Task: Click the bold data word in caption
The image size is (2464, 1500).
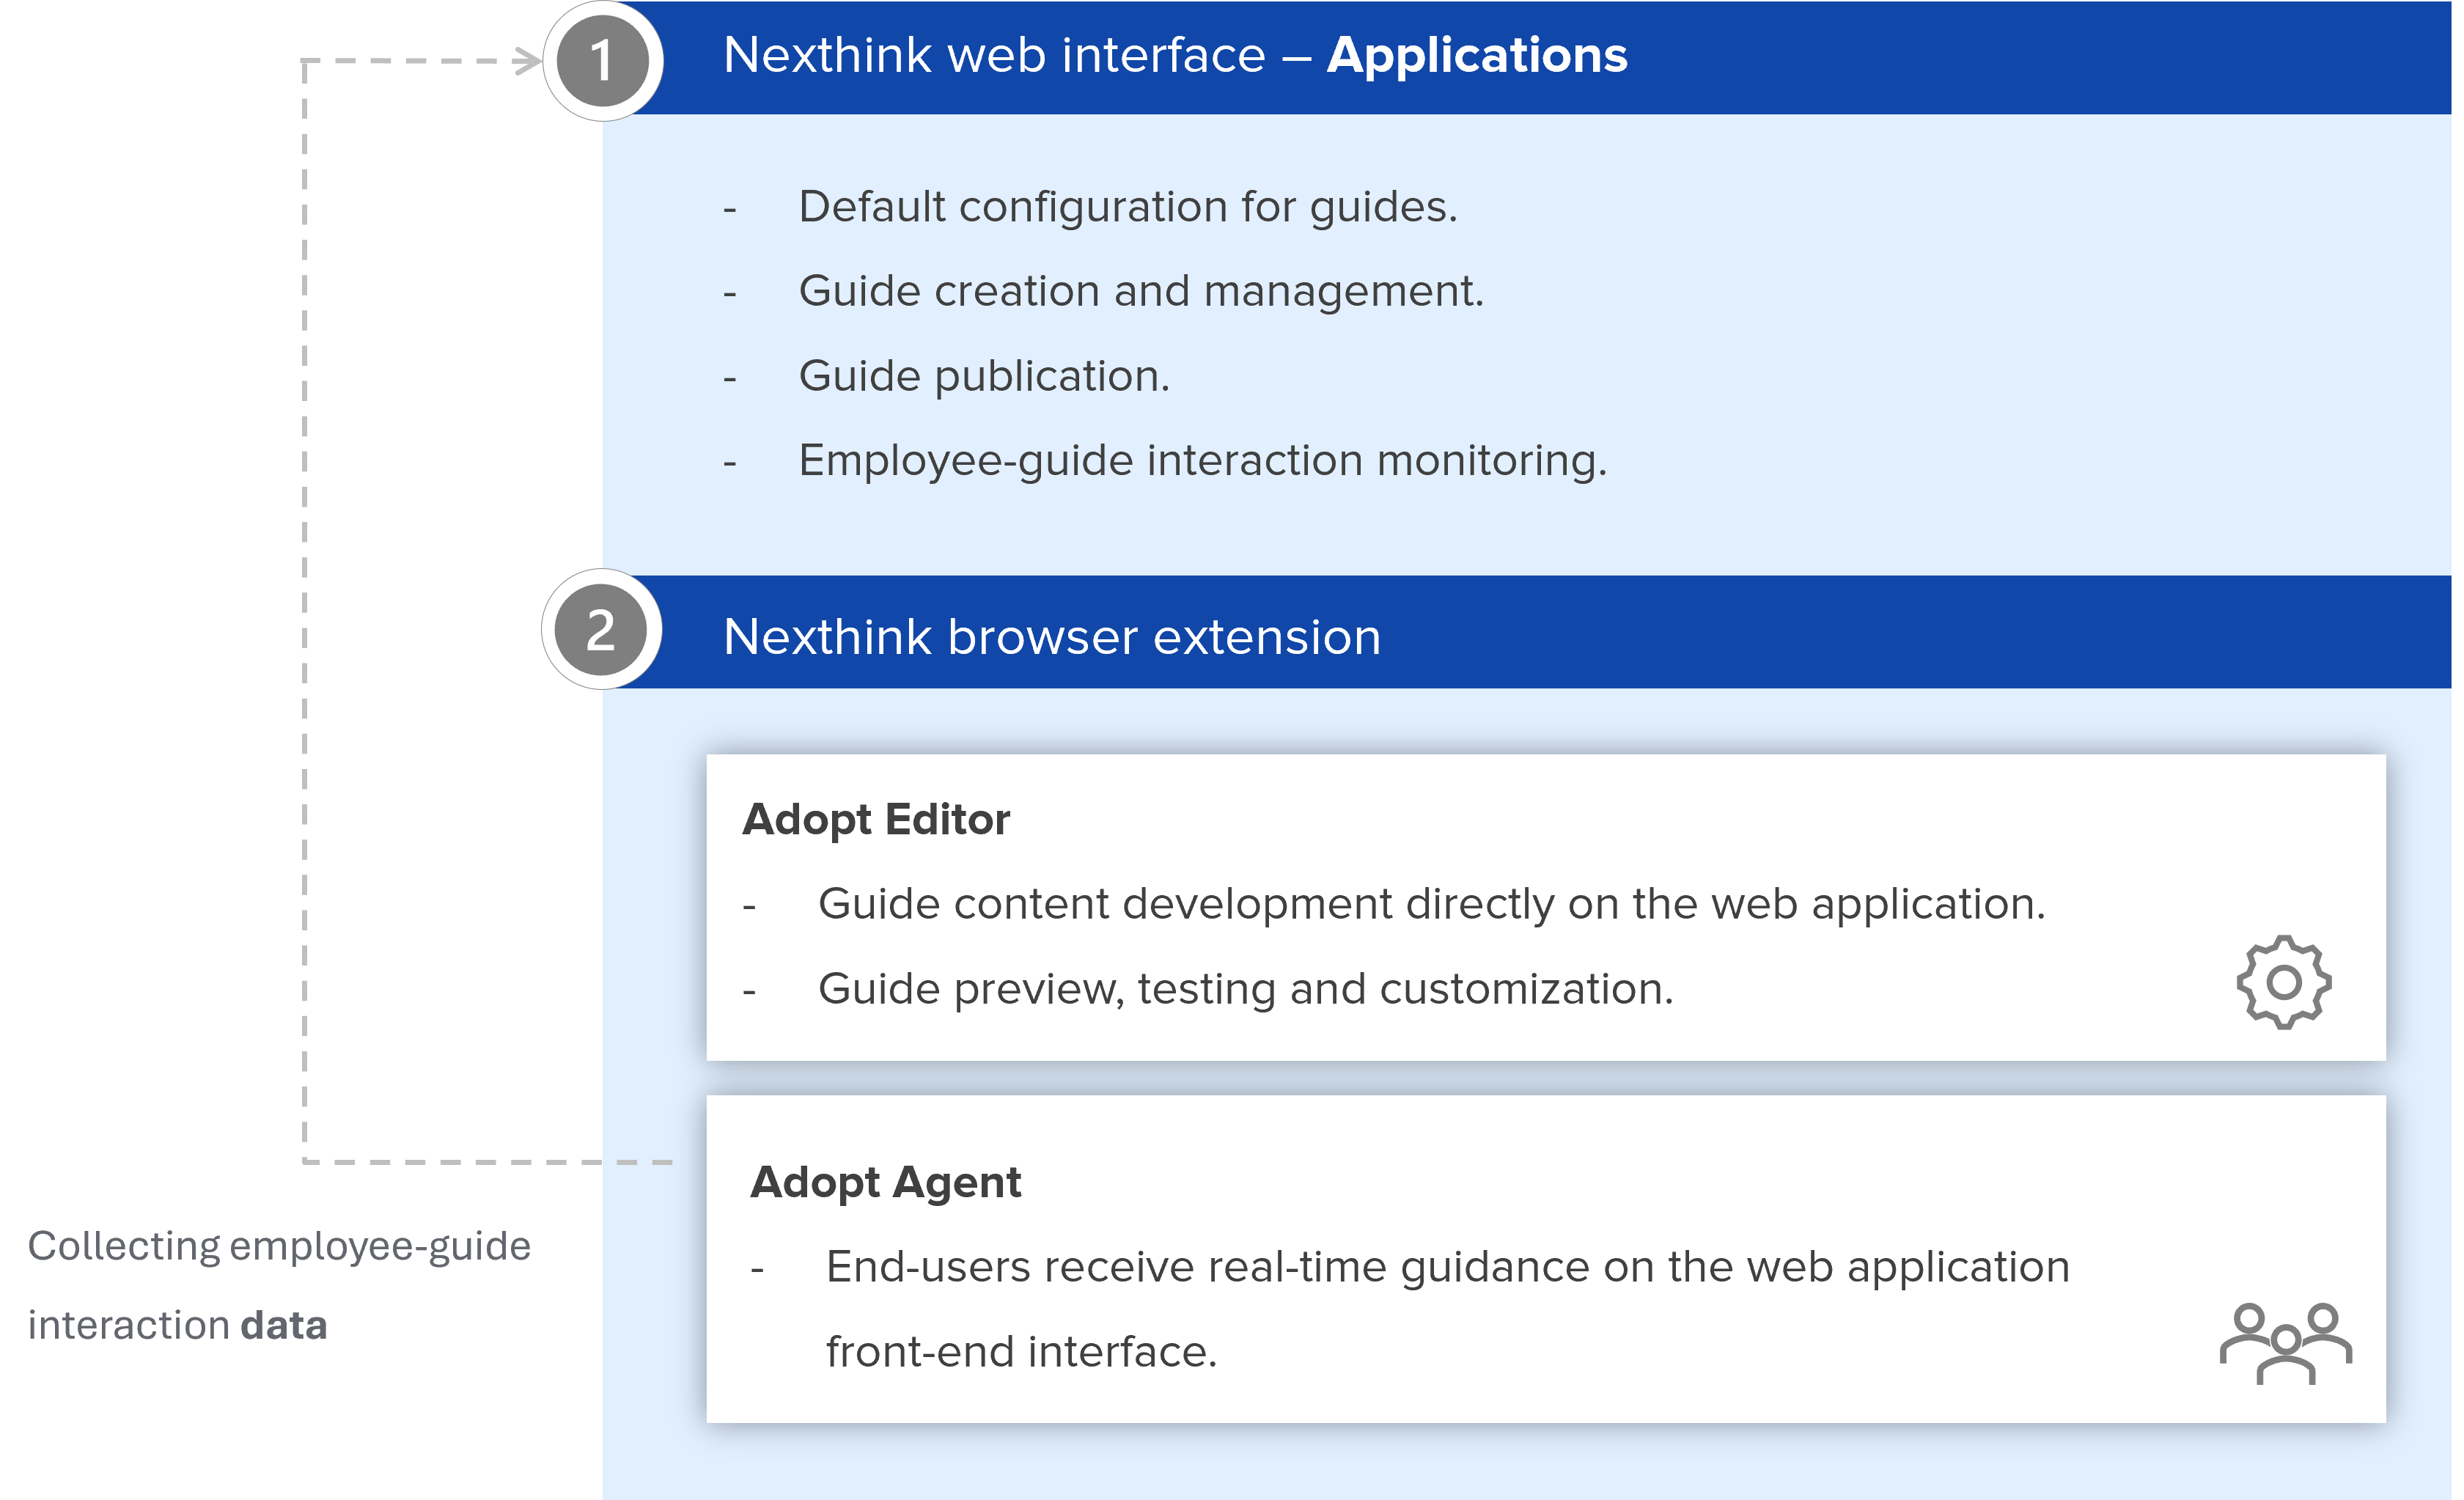Action: (284, 1326)
